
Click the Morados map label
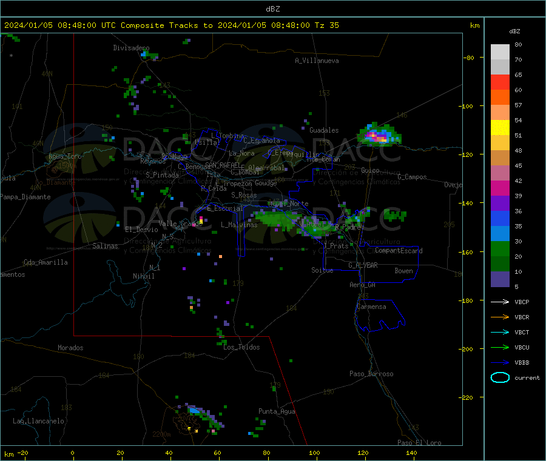(x=70, y=348)
